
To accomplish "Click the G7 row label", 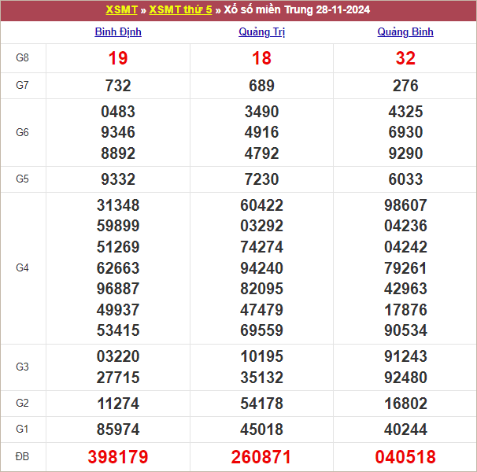I will tap(22, 85).
